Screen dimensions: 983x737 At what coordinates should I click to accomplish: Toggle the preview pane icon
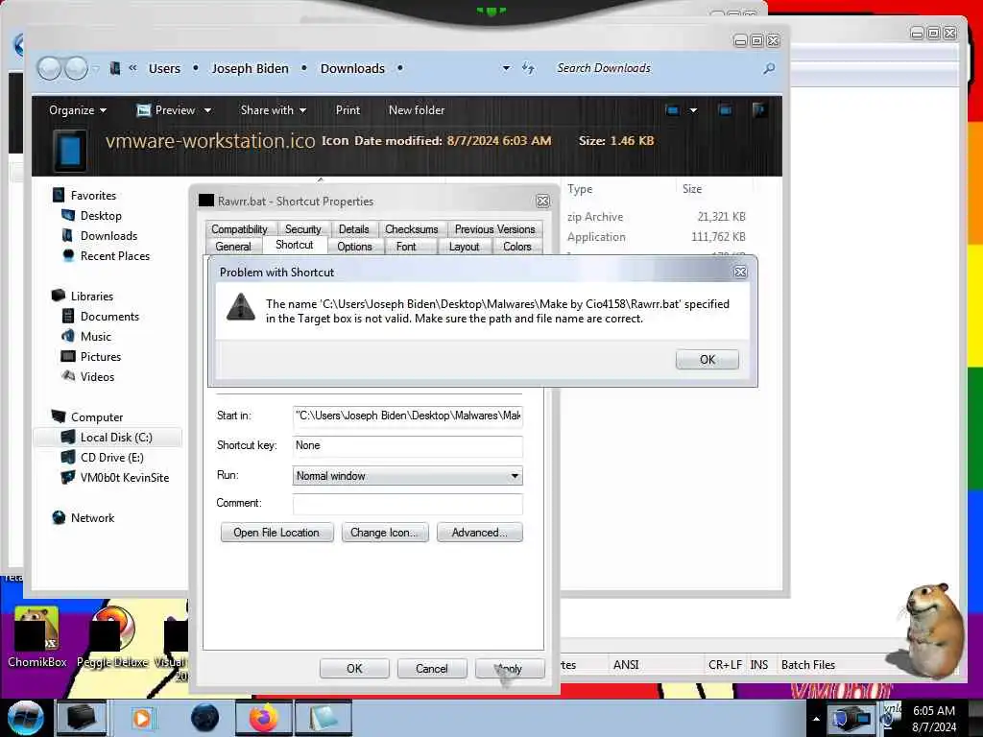[x=725, y=110]
